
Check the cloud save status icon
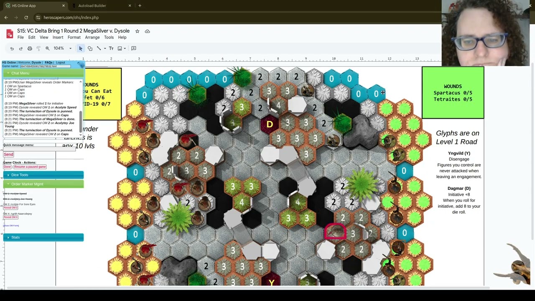147,31
